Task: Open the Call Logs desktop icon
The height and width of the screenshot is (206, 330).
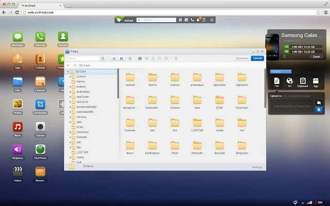Action: click(x=40, y=37)
